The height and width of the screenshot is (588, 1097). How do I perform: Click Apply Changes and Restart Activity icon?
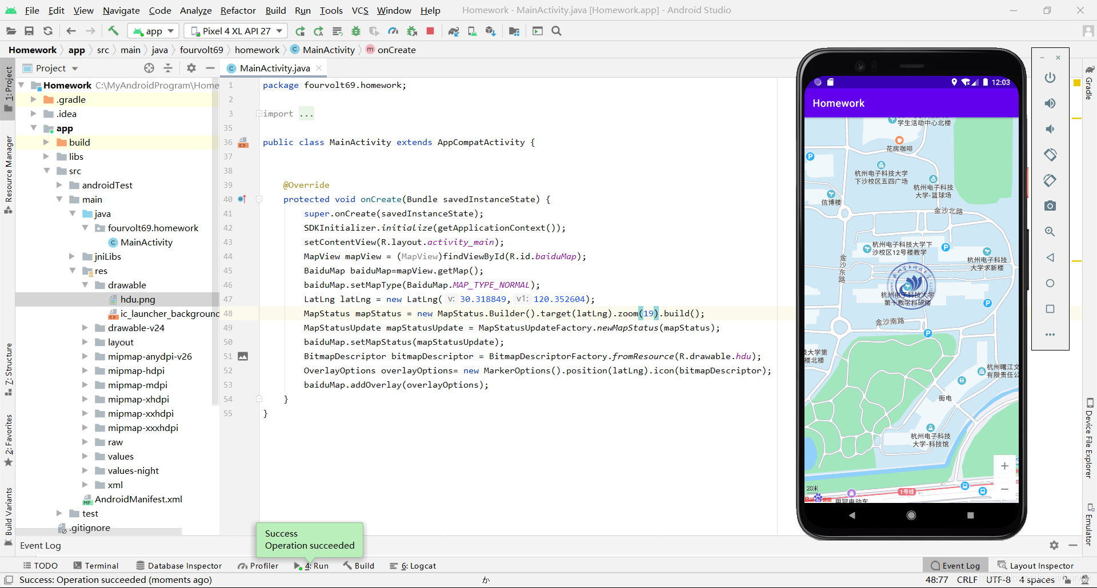click(300, 31)
